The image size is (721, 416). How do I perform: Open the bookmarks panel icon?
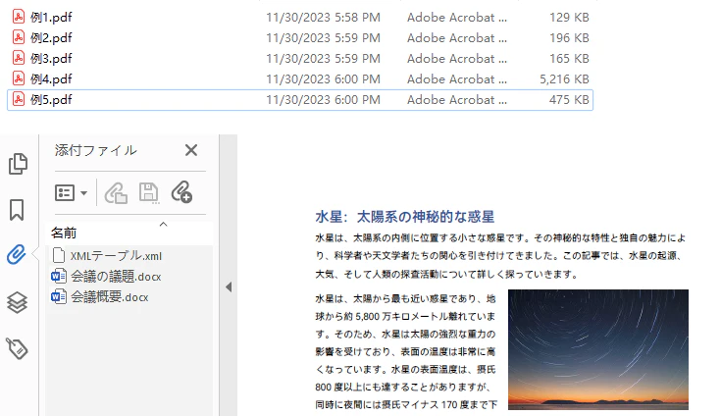click(17, 210)
